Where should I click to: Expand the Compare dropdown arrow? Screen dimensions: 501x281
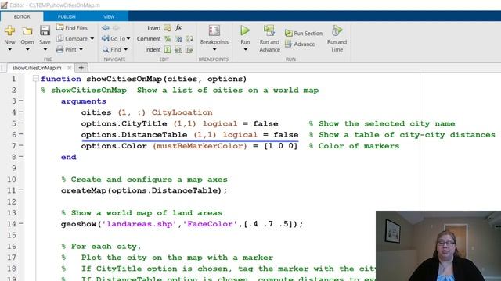pos(92,39)
